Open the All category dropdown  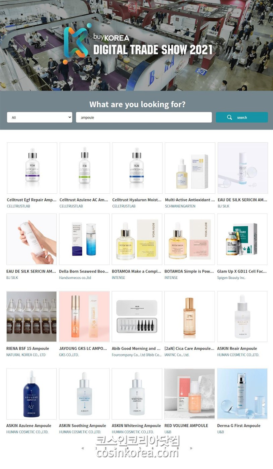click(40, 117)
